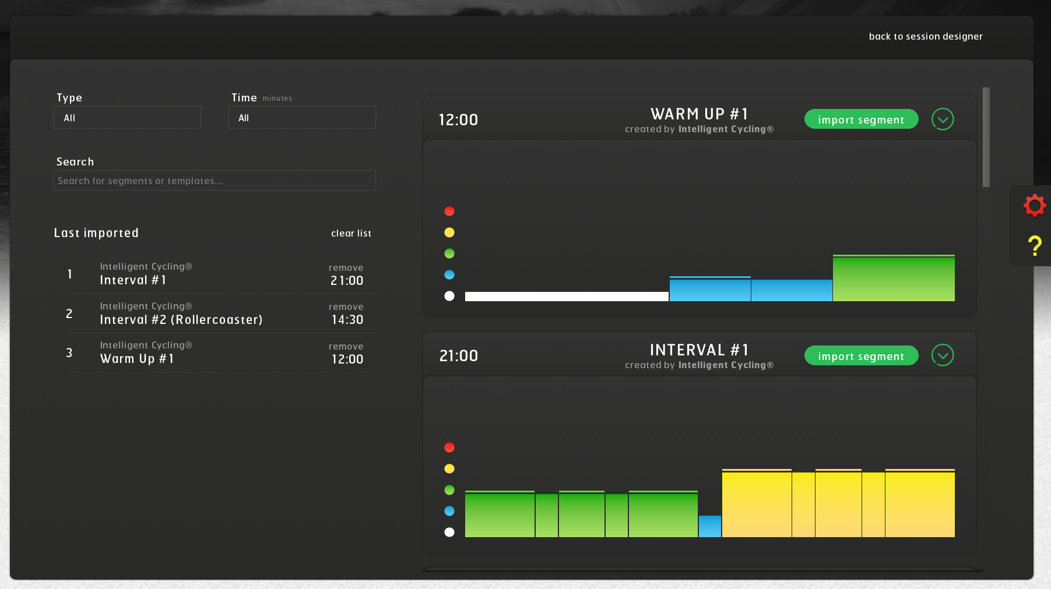Screen dimensions: 1051x589
Task: Open the red gear settings icon
Action: (1035, 206)
